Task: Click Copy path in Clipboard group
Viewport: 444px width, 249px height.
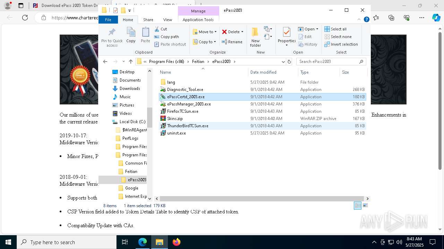Action: (x=166, y=37)
